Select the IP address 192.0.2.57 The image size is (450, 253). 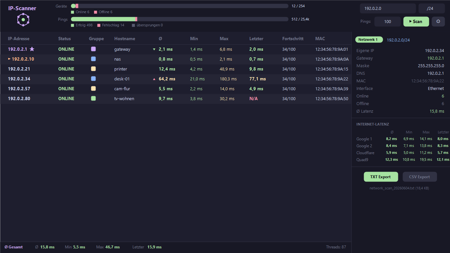(19, 89)
